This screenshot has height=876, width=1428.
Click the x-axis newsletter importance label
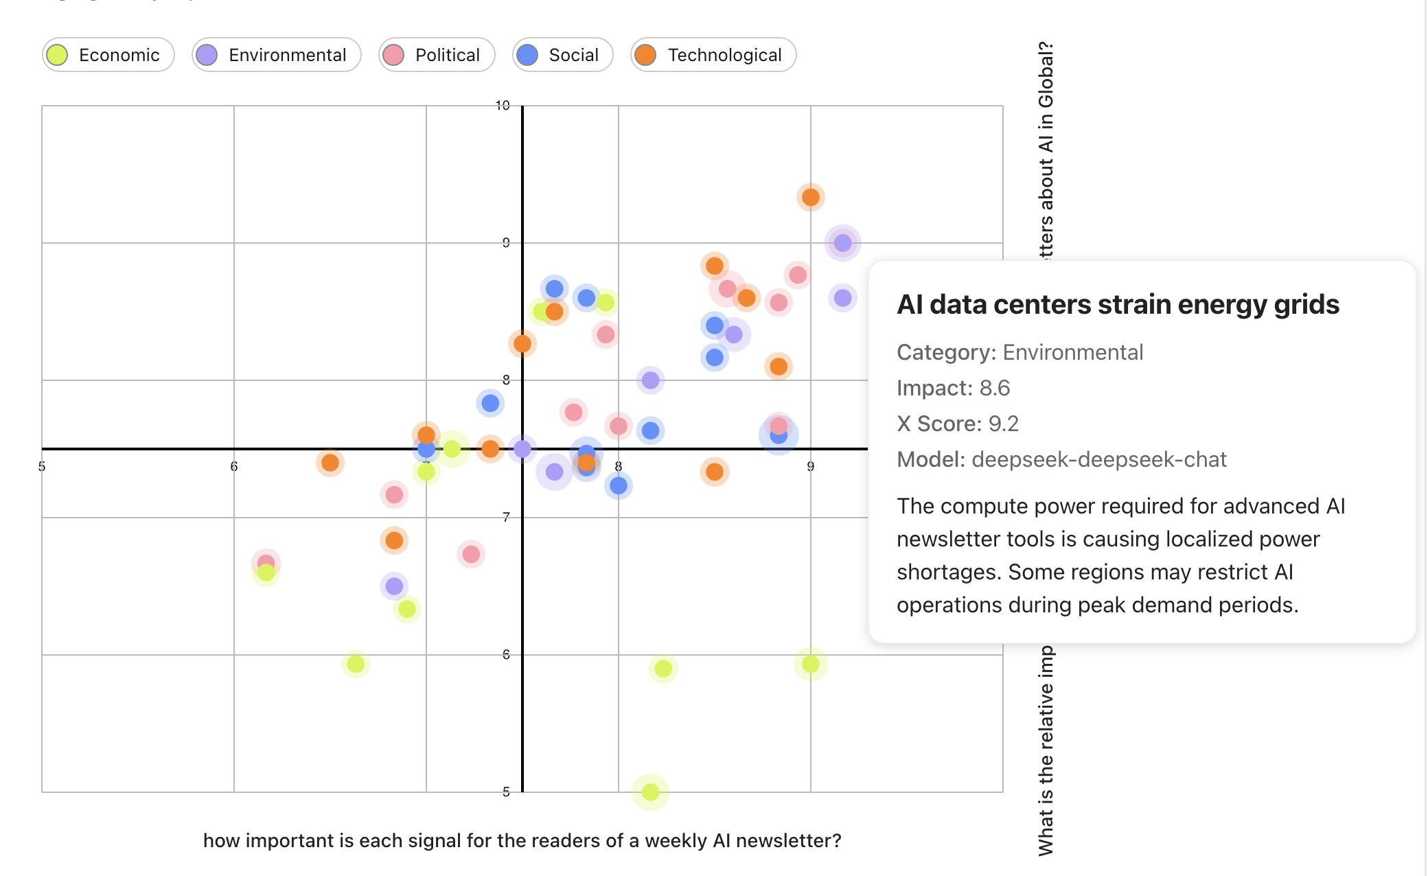522,840
